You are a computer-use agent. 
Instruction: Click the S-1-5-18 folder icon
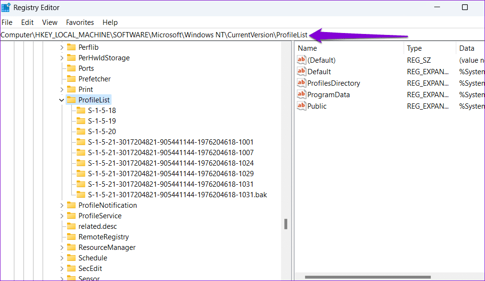pos(81,111)
